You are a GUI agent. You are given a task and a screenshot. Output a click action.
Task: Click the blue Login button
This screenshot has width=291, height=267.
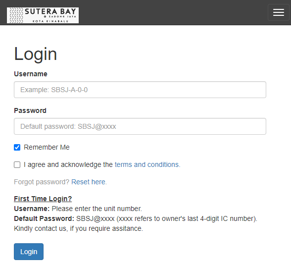click(29, 252)
